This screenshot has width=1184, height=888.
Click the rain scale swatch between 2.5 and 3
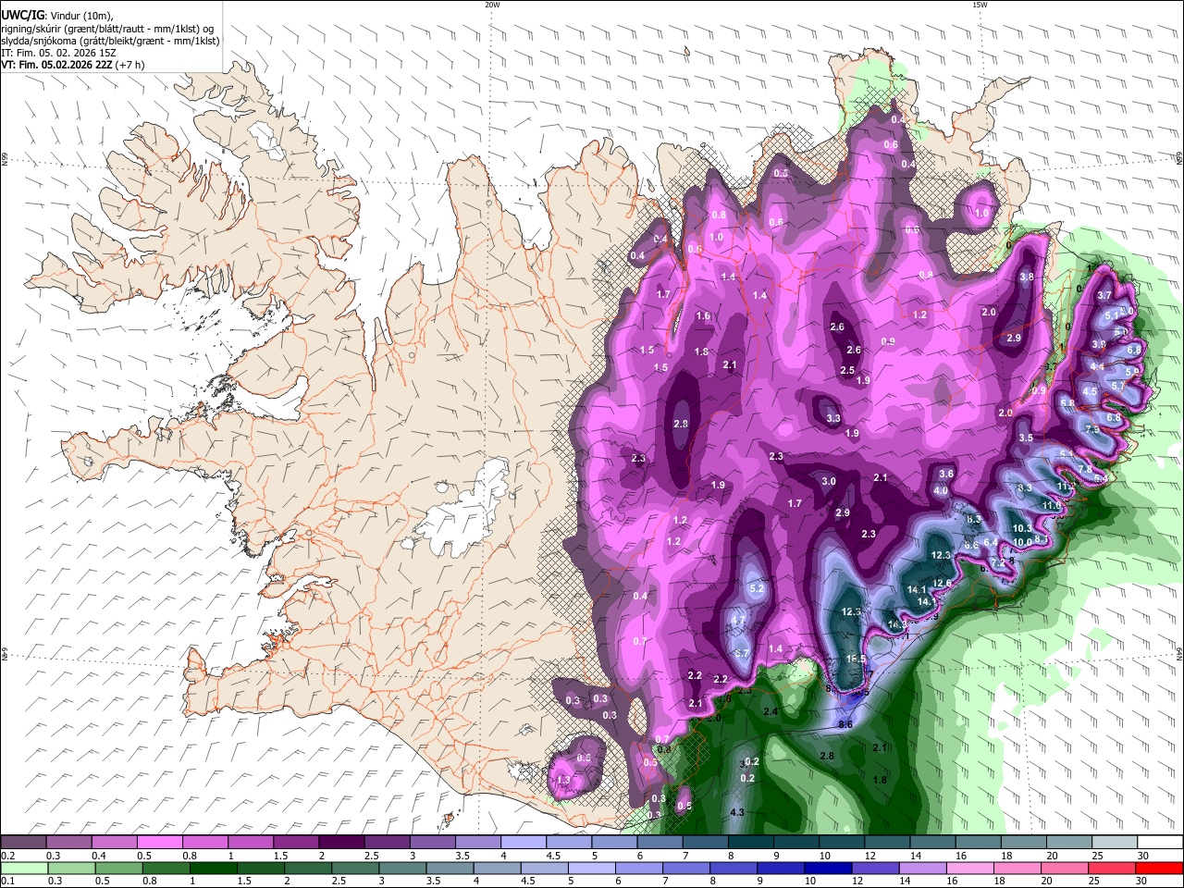355,869
